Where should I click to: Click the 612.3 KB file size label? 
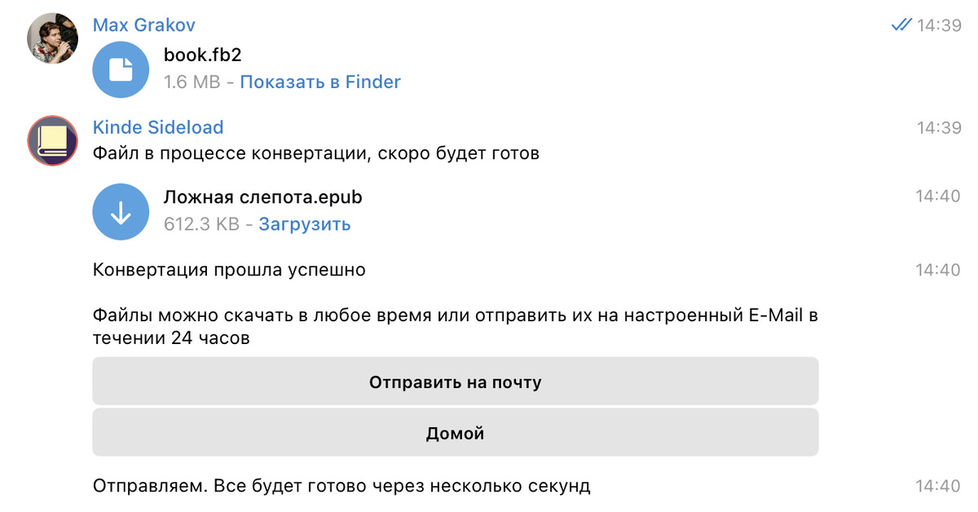(x=201, y=224)
